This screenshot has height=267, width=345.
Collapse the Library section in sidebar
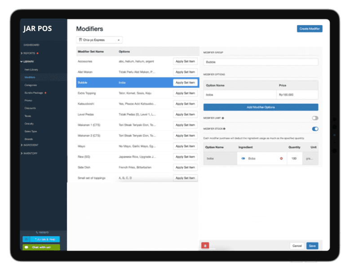[x=29, y=61]
